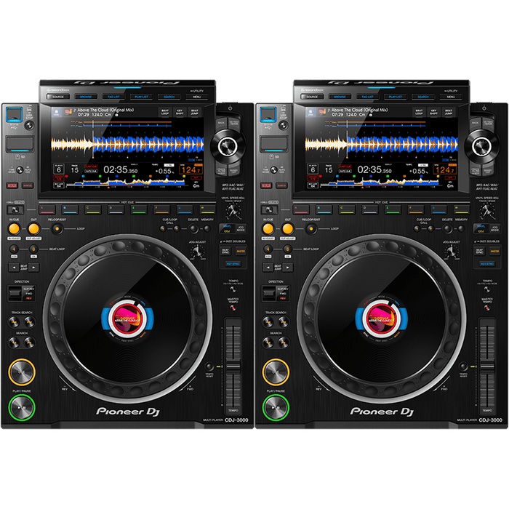Trigger Hot Cue E on left deck
The width and height of the screenshot is (509, 509).
pyautogui.click(x=139, y=209)
